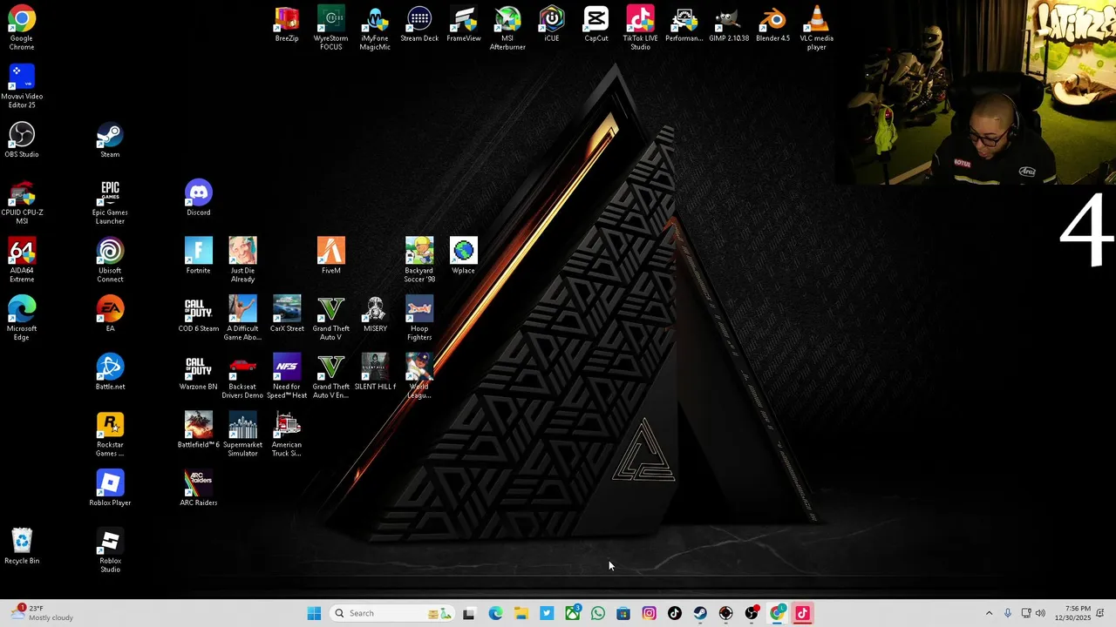Open WhatsApp from the taskbar
The image size is (1116, 627).
click(598, 613)
